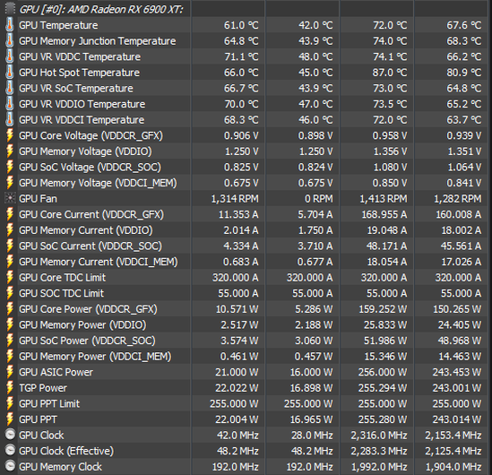This screenshot has width=492, height=475.
Task: Click clock icon for GPU Clock row
Action: 11,435
